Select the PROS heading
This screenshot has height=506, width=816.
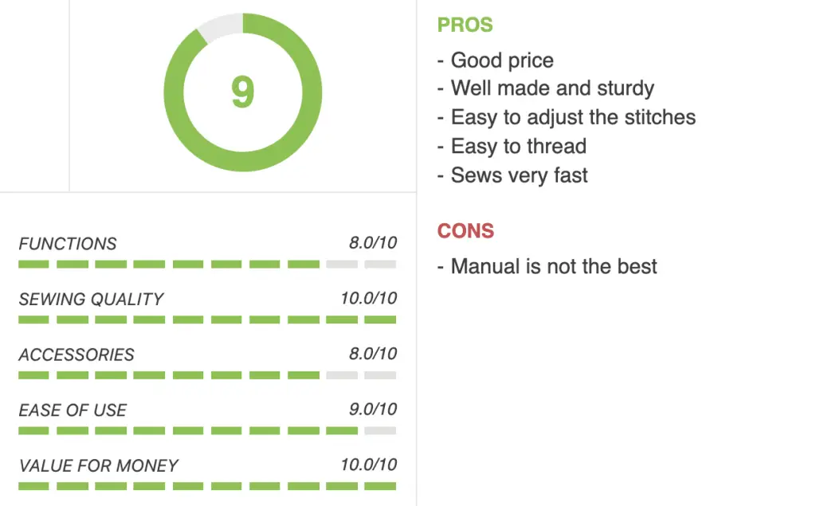[465, 25]
